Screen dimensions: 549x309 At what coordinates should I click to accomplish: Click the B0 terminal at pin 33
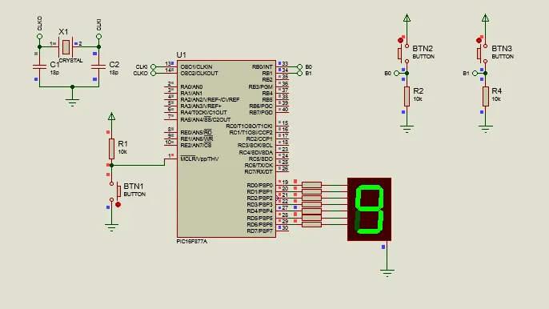pos(299,66)
